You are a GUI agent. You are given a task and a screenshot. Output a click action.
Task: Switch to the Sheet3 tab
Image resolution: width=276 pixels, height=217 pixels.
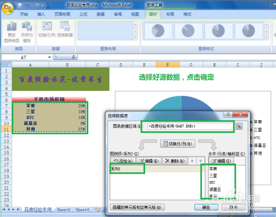click(x=82, y=210)
